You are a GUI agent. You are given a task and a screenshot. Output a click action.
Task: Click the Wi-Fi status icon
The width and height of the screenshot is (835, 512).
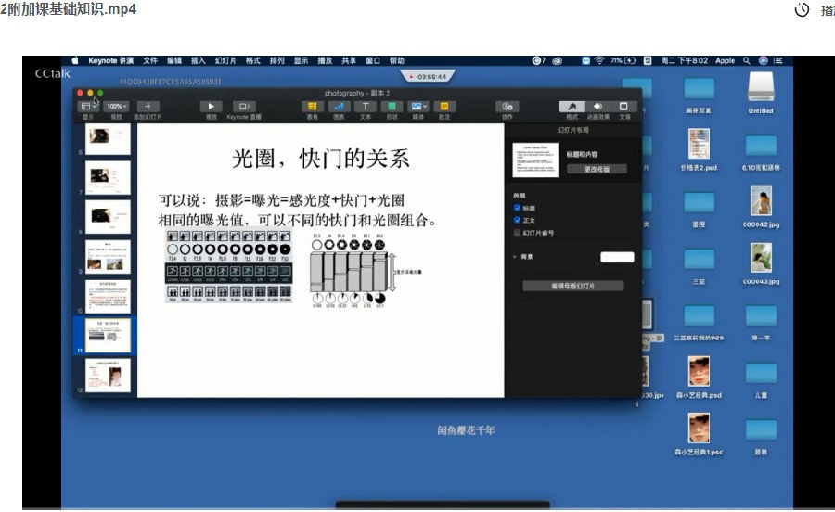(599, 60)
